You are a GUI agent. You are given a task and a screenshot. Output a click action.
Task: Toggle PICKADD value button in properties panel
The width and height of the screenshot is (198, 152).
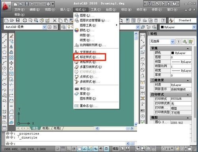click(179, 42)
